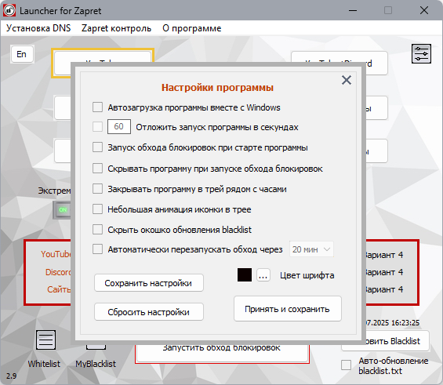Open font color picker ellipsis button
Image resolution: width=443 pixels, height=385 pixels.
tap(263, 275)
